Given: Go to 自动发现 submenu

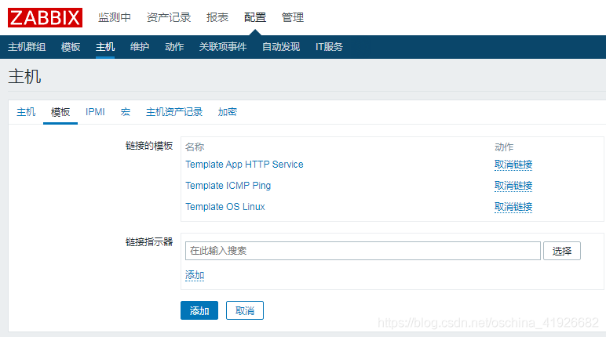Looking at the screenshot, I should [281, 47].
